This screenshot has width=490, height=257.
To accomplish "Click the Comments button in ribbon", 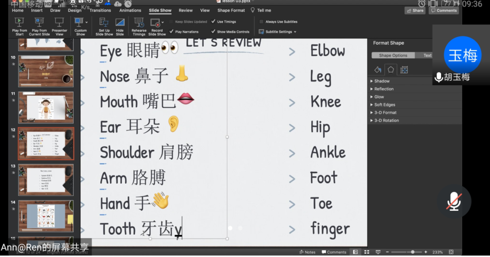I will (x=444, y=10).
